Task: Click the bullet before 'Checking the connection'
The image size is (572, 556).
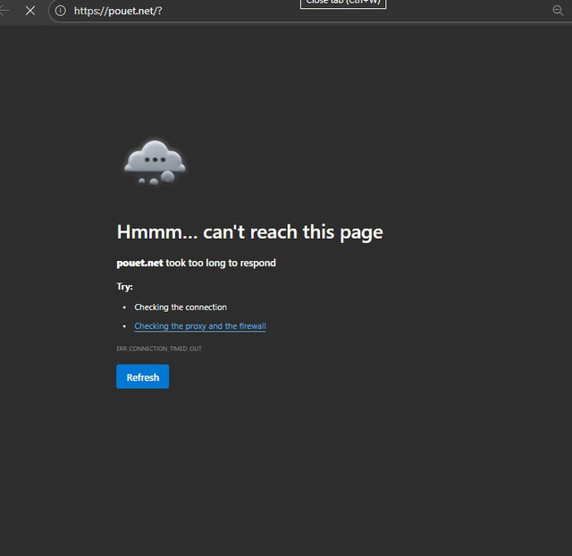Action: (x=124, y=307)
